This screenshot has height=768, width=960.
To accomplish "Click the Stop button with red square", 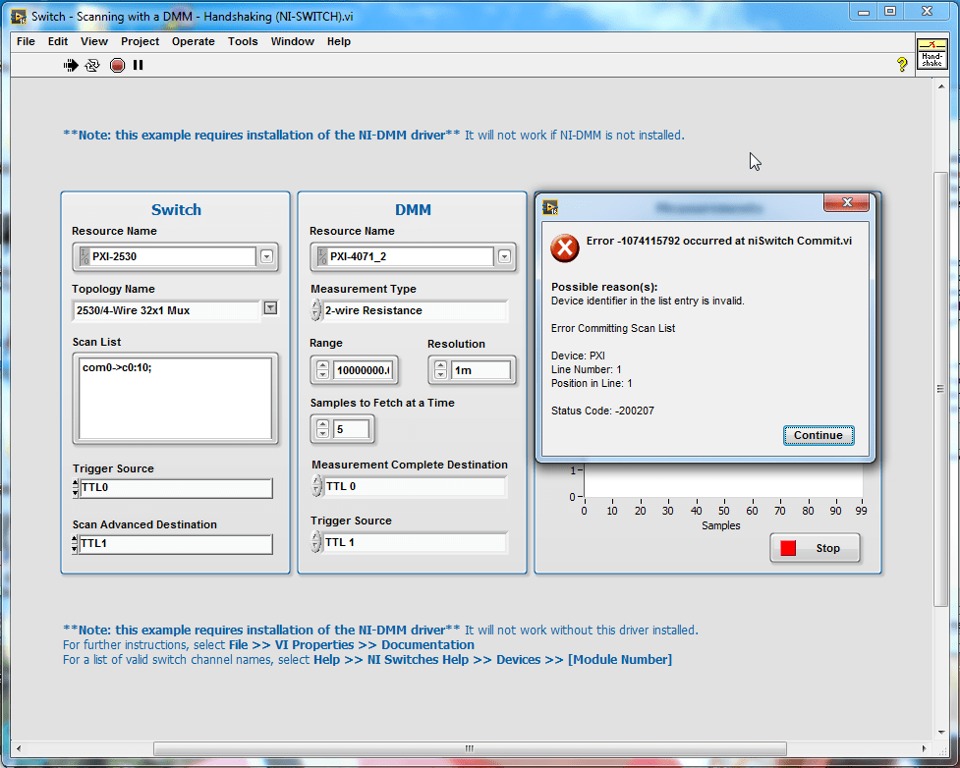I will tap(815, 548).
